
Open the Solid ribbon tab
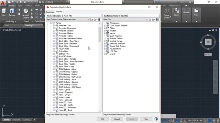(20, 5)
